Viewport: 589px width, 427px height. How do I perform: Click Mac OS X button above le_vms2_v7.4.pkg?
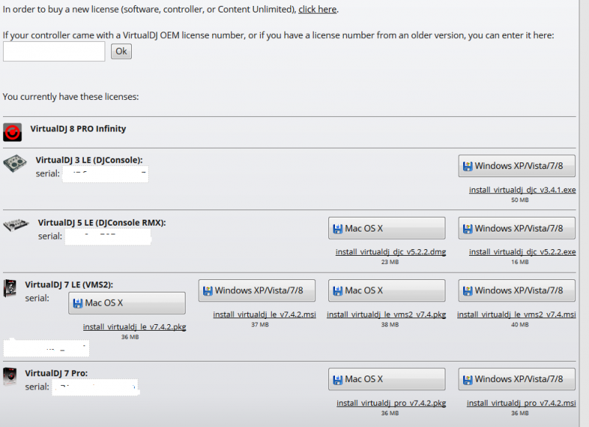pos(387,290)
